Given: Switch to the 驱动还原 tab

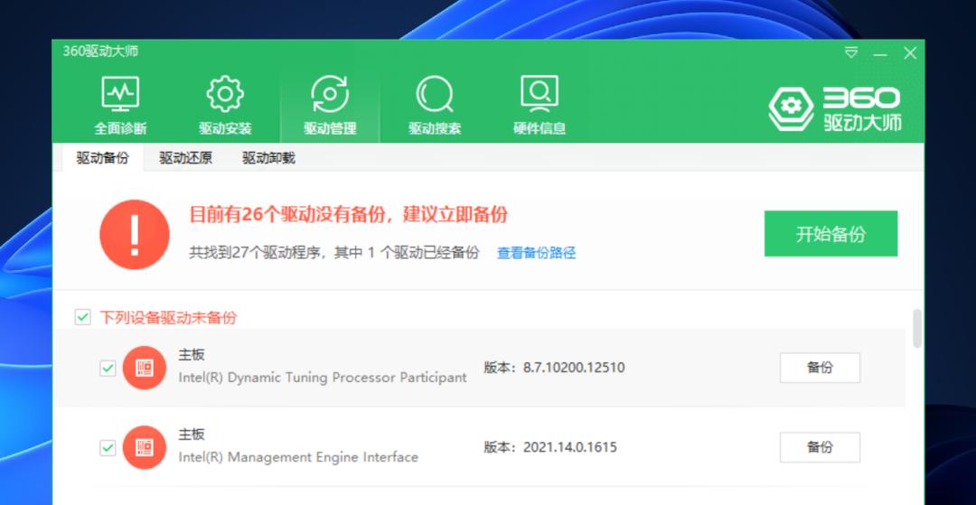Looking at the screenshot, I should (185, 158).
